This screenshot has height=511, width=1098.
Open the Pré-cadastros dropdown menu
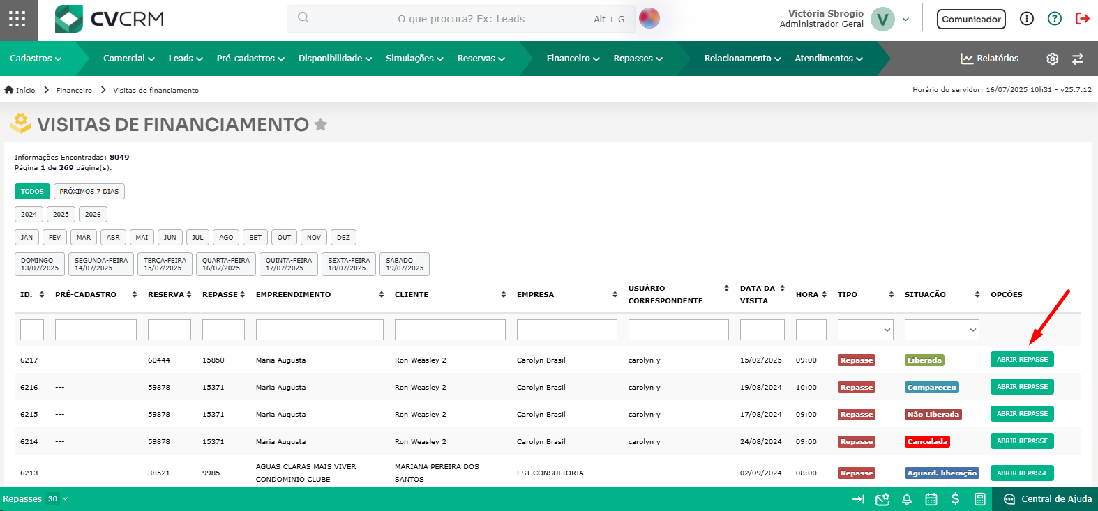coord(250,59)
